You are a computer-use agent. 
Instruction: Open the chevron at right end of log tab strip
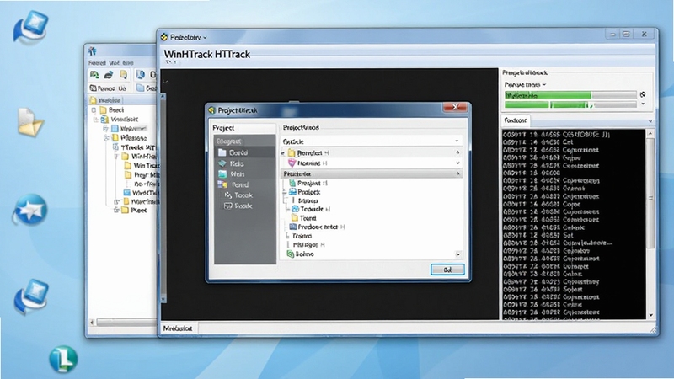pos(650,121)
